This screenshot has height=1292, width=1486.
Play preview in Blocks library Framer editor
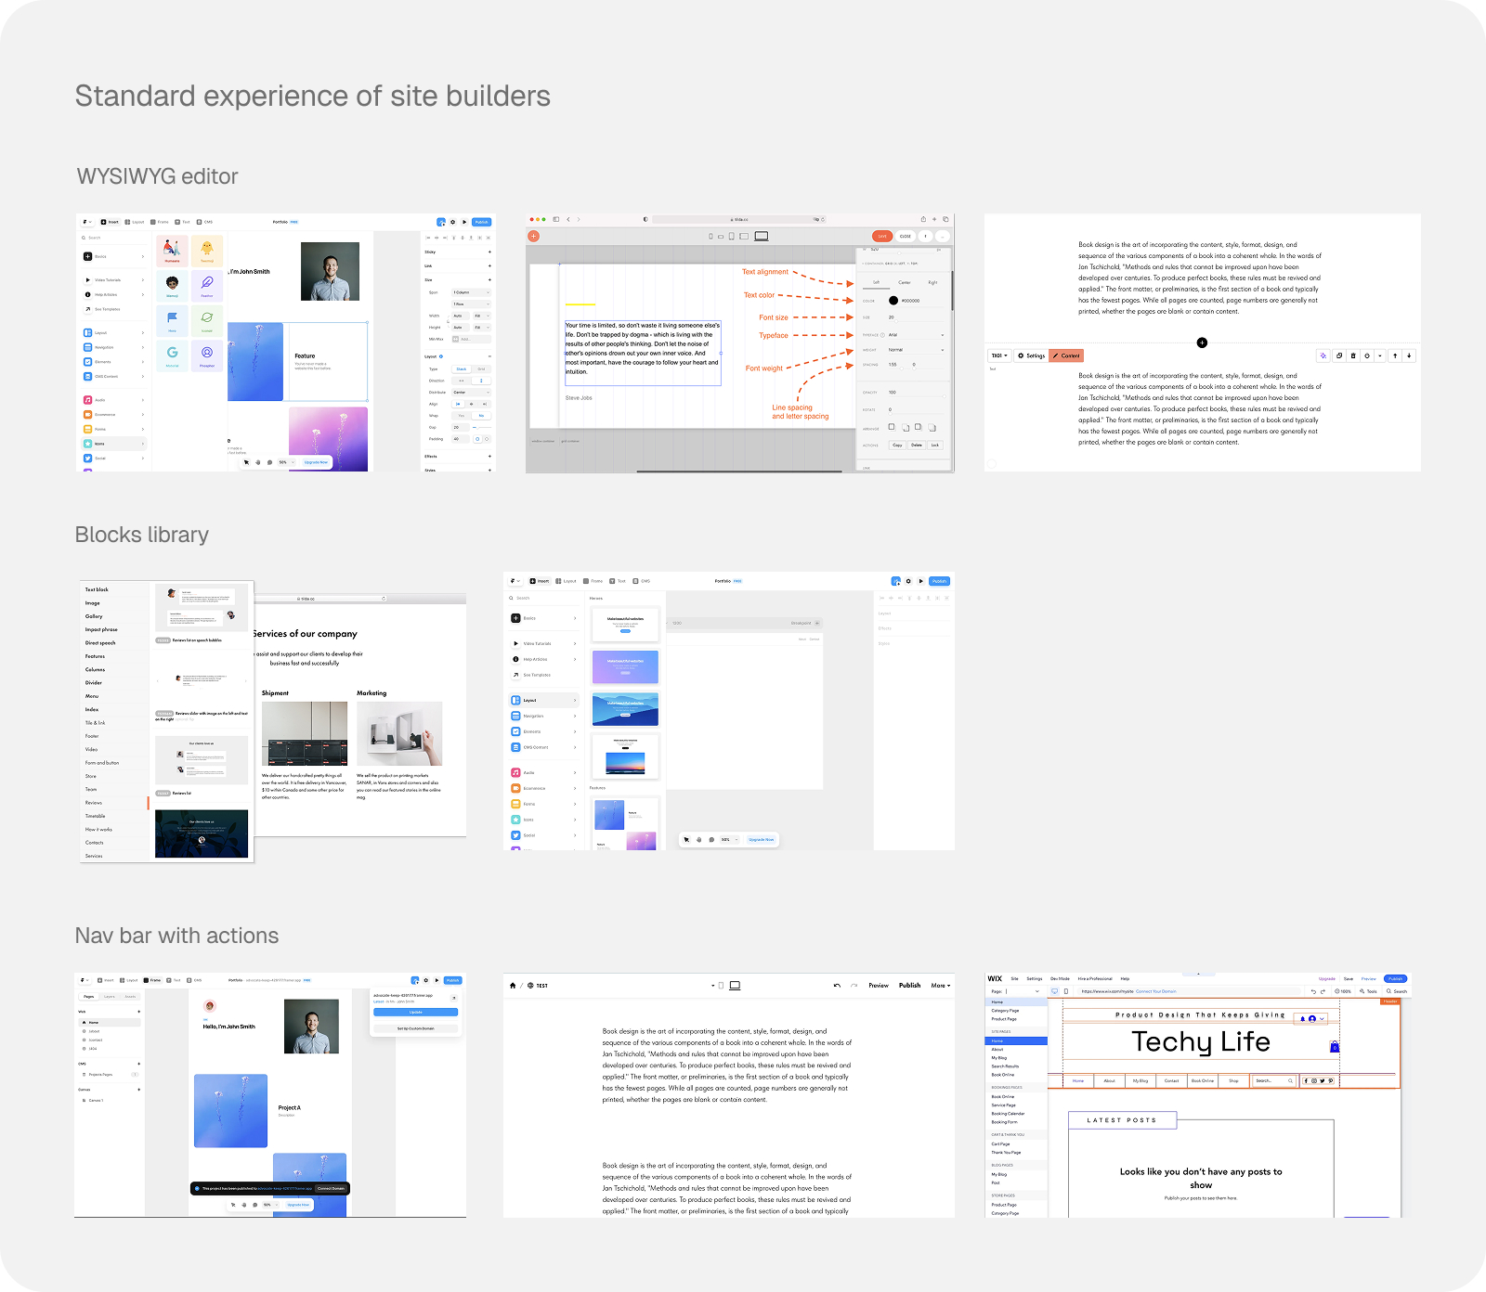[921, 581]
